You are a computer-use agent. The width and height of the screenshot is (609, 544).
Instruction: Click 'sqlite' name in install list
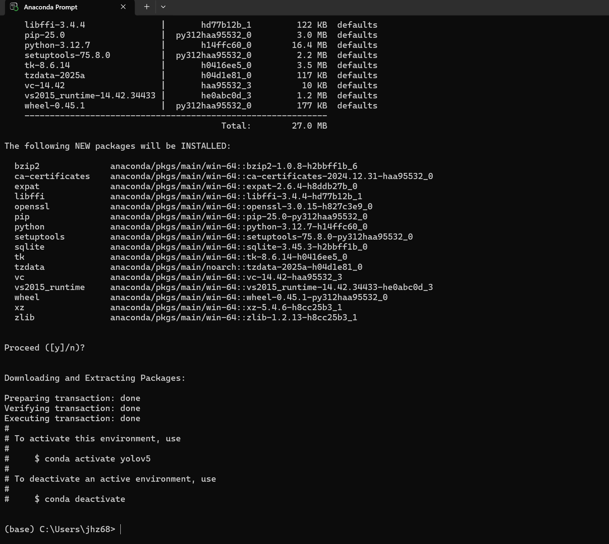[30, 247]
